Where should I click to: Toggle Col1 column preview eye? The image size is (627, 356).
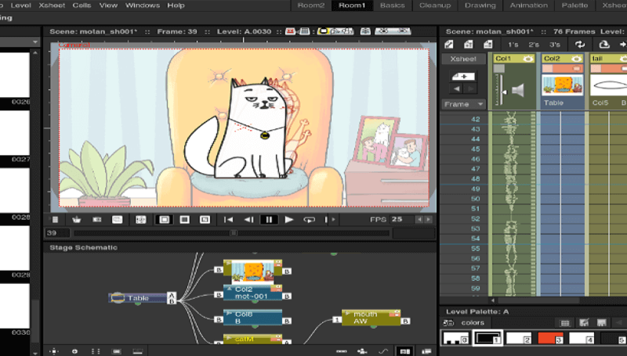coord(527,59)
